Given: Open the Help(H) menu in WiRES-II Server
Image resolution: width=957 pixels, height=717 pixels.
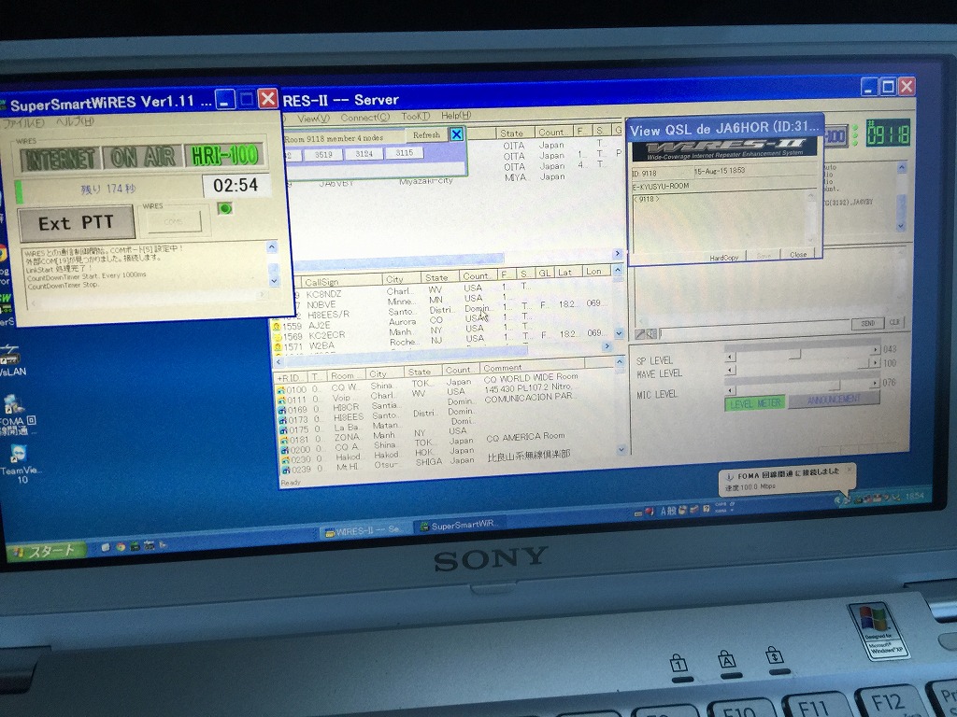Looking at the screenshot, I should (x=456, y=115).
